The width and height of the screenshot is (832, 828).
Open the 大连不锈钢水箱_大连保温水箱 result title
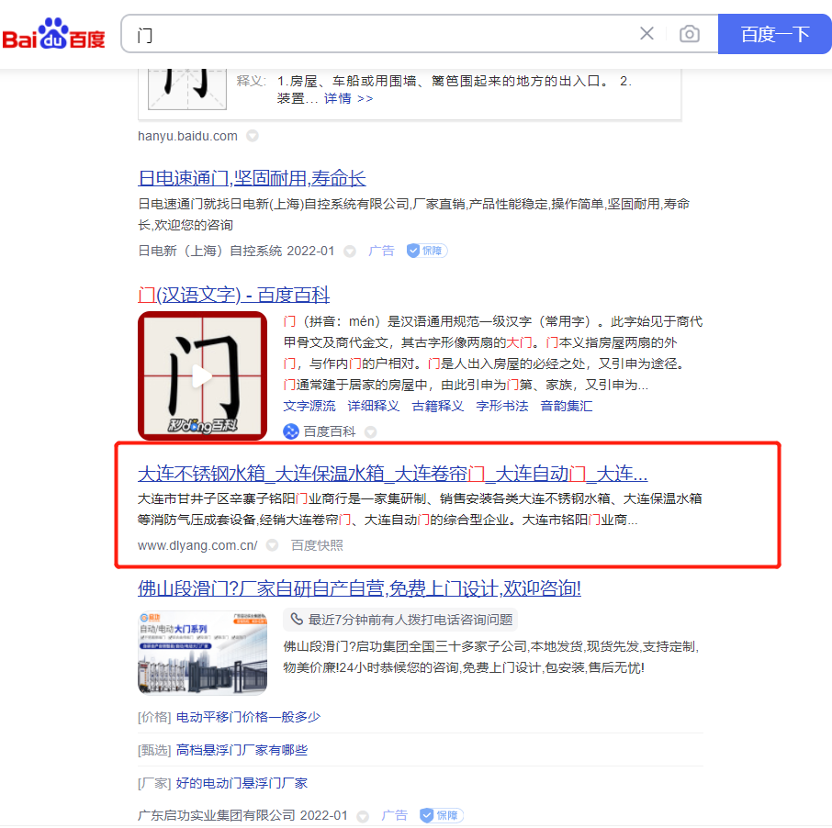[393, 474]
